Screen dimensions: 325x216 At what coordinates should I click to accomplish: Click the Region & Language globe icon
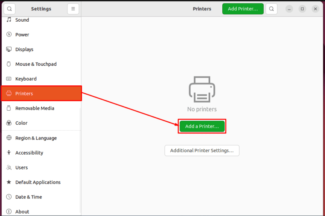pyautogui.click(x=9, y=138)
